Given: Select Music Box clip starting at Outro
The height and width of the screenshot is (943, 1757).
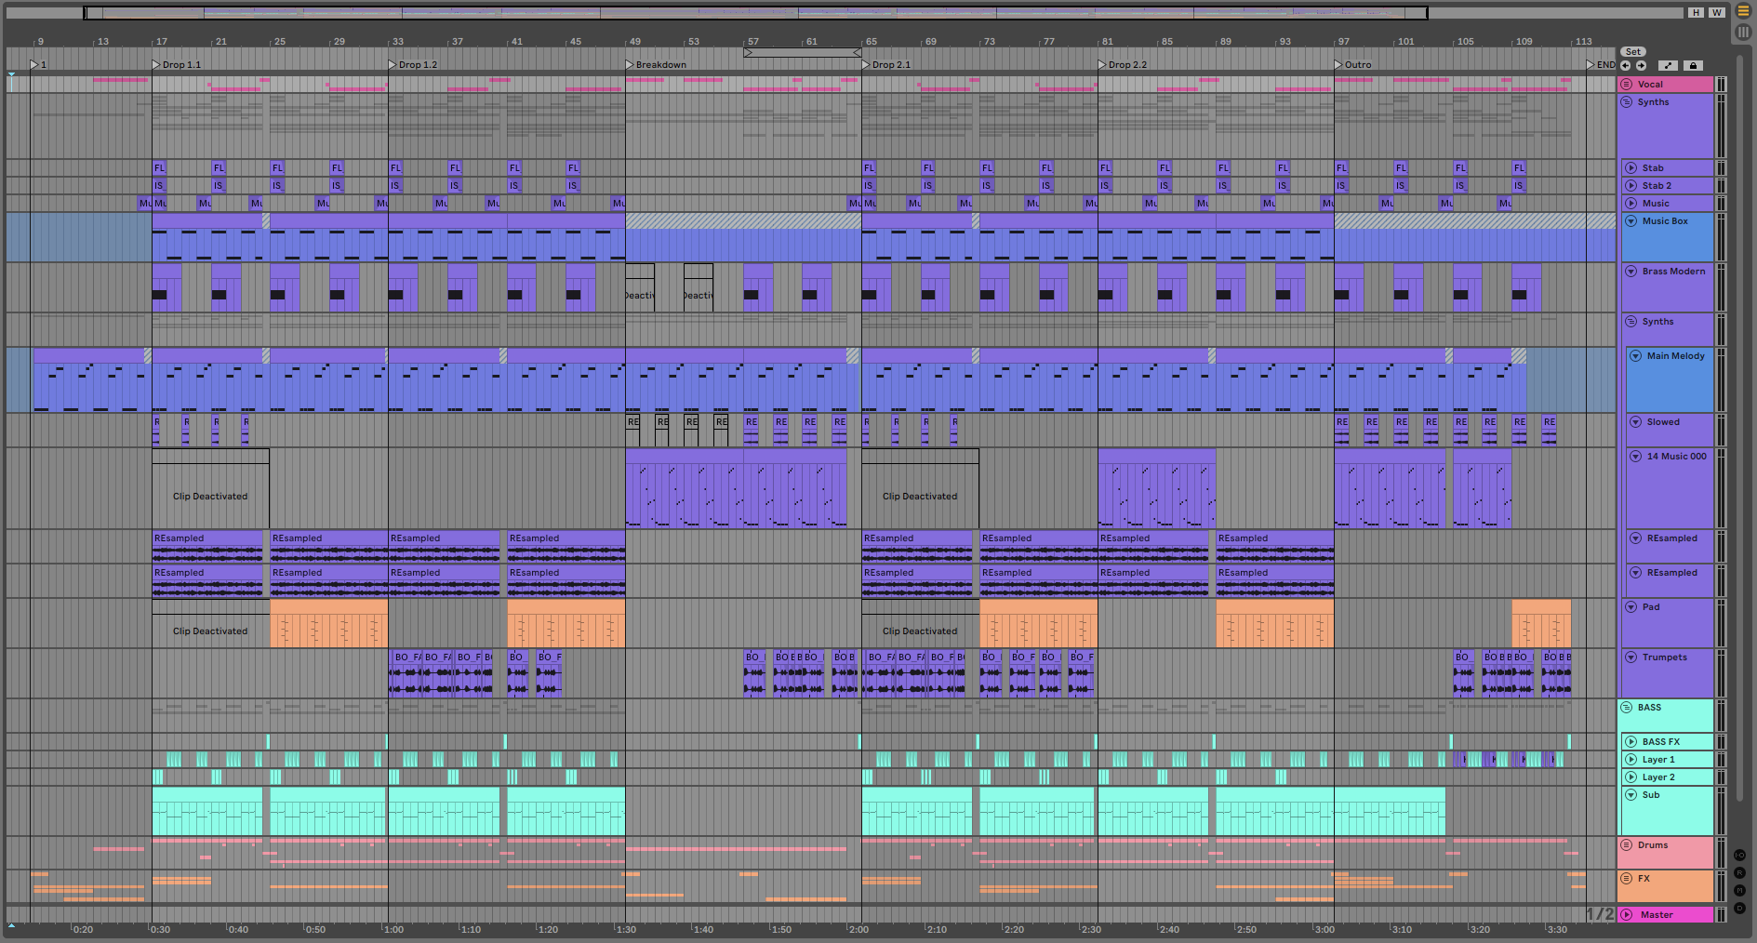Looking at the screenshot, I should coord(1474,238).
